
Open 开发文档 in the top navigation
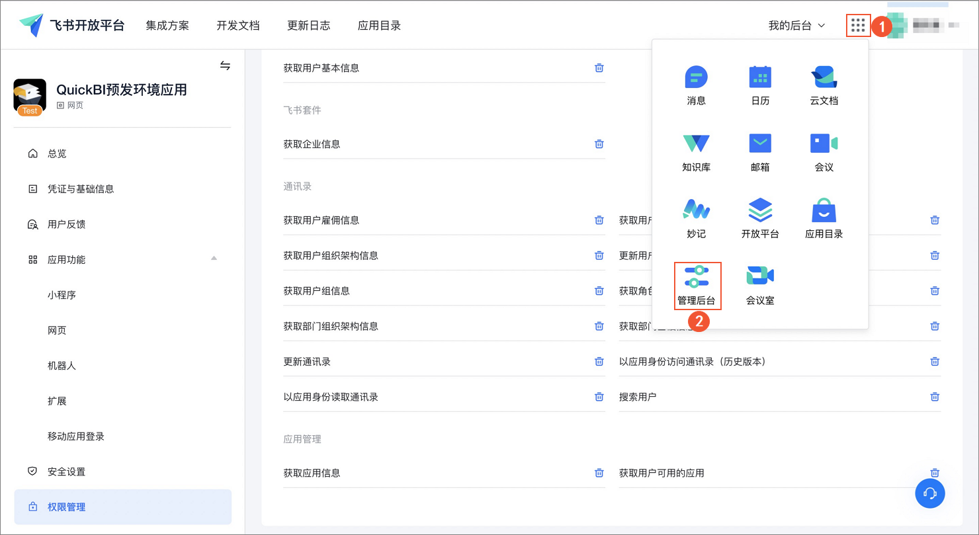coord(238,26)
